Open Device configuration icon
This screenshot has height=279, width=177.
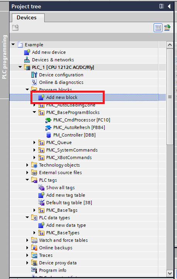coord(34,75)
